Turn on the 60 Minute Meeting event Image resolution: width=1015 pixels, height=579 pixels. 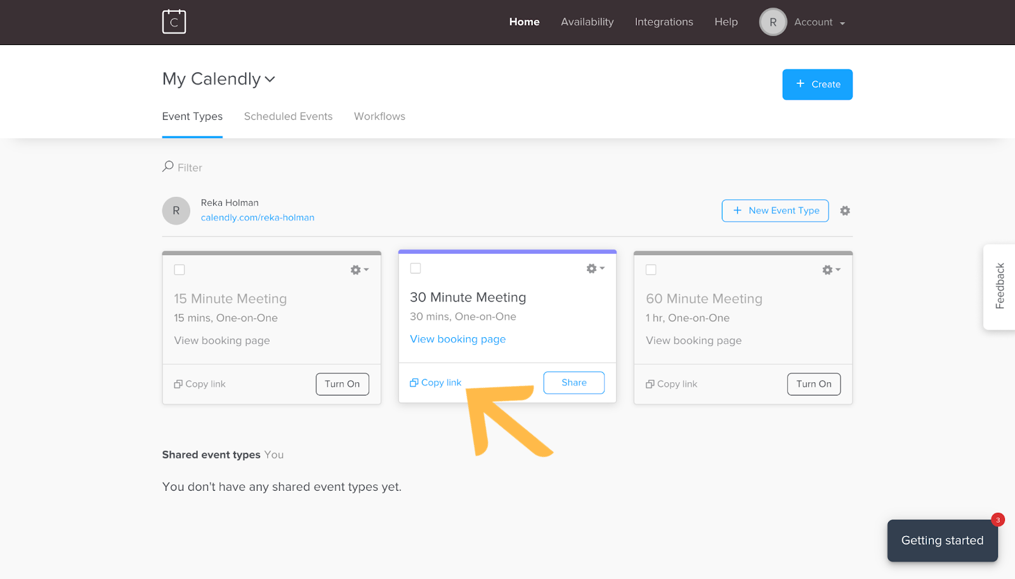tap(813, 383)
